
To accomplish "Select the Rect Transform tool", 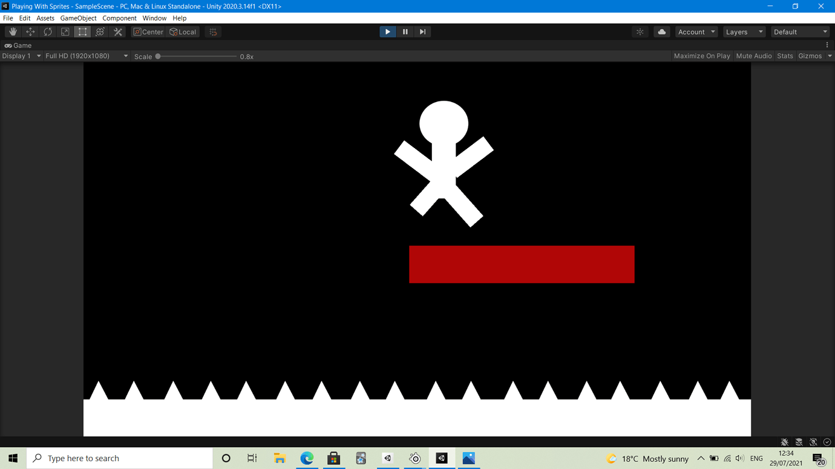I will [x=82, y=31].
